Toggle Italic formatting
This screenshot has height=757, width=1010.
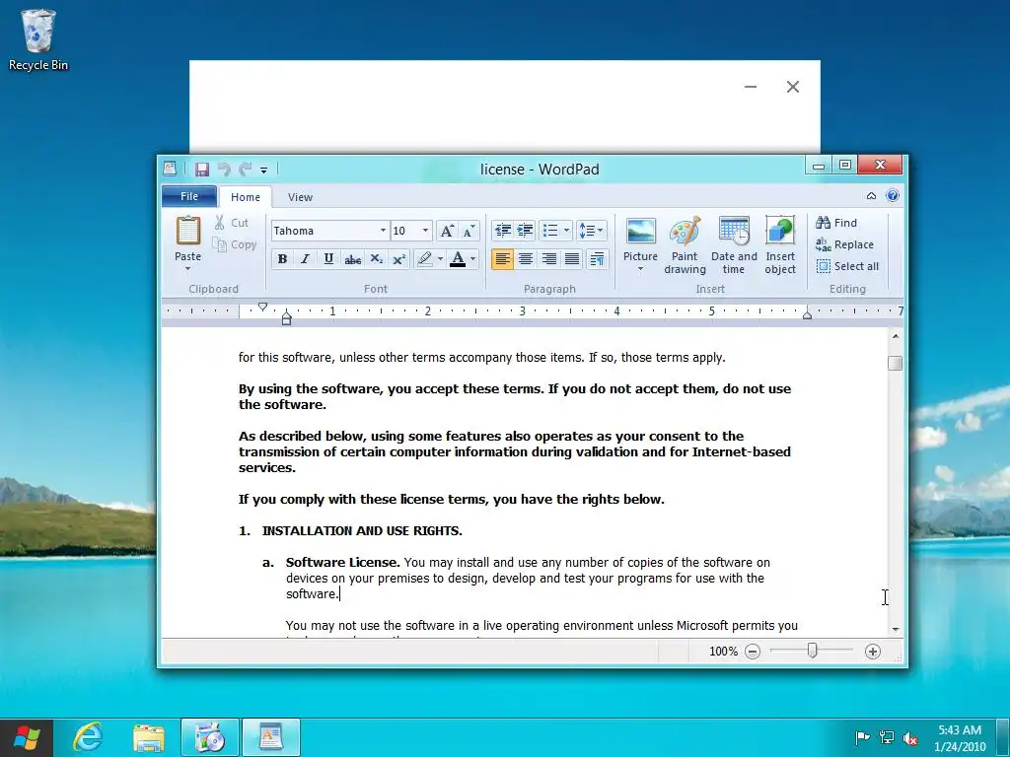tap(306, 259)
